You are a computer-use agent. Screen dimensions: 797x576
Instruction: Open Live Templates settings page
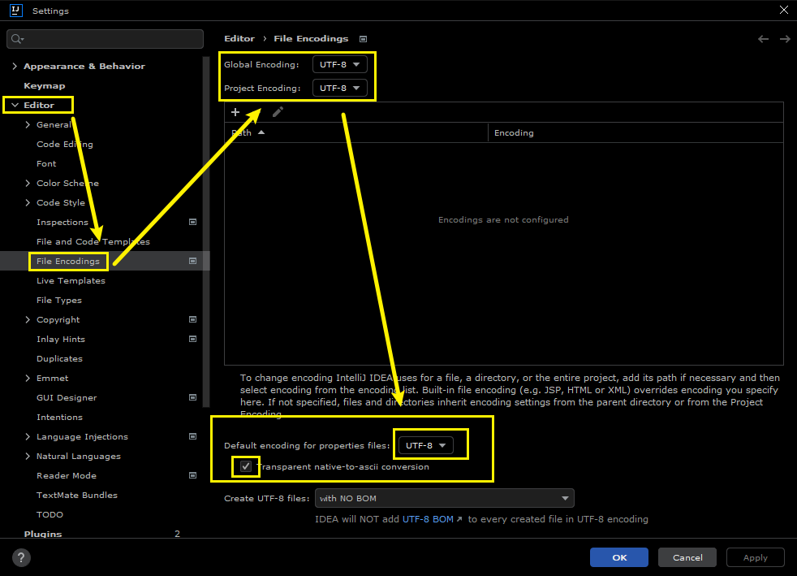coord(71,280)
